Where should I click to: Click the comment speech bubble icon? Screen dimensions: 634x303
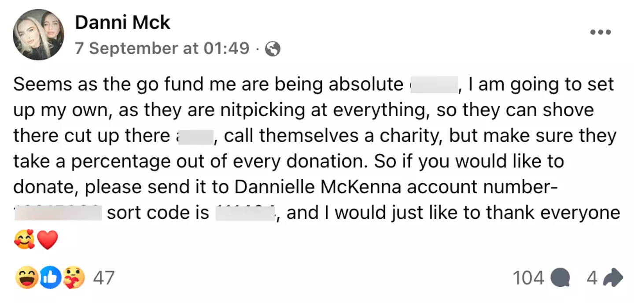point(560,278)
